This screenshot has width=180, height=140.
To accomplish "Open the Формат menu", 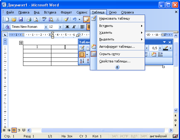I will point(66,12).
